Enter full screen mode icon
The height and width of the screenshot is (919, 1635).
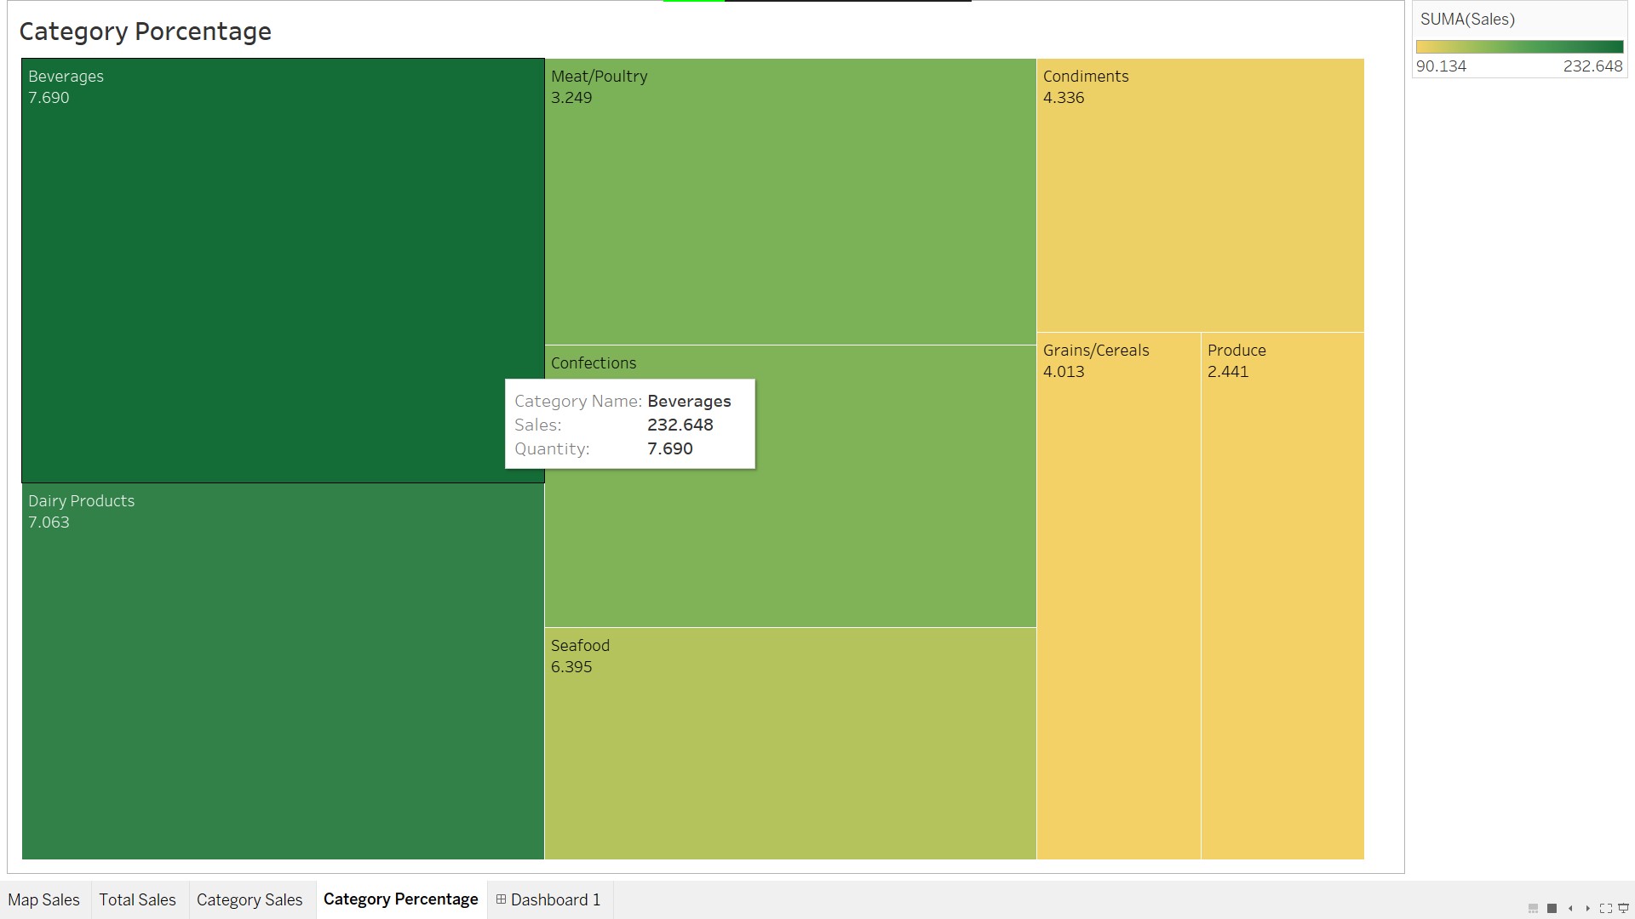click(x=1606, y=909)
